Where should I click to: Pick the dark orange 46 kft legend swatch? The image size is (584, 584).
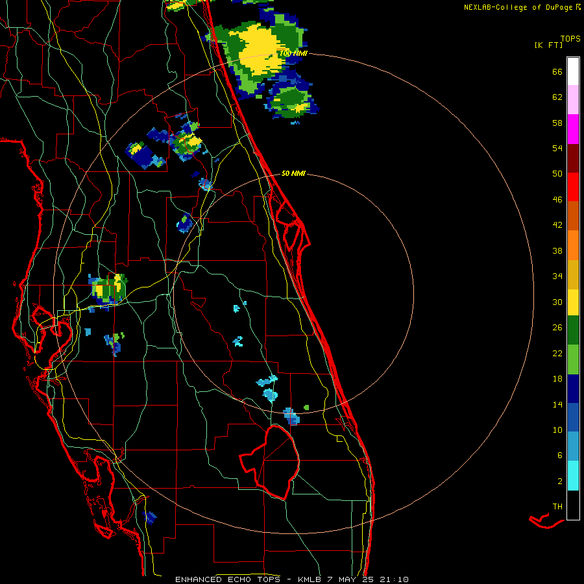click(573, 215)
